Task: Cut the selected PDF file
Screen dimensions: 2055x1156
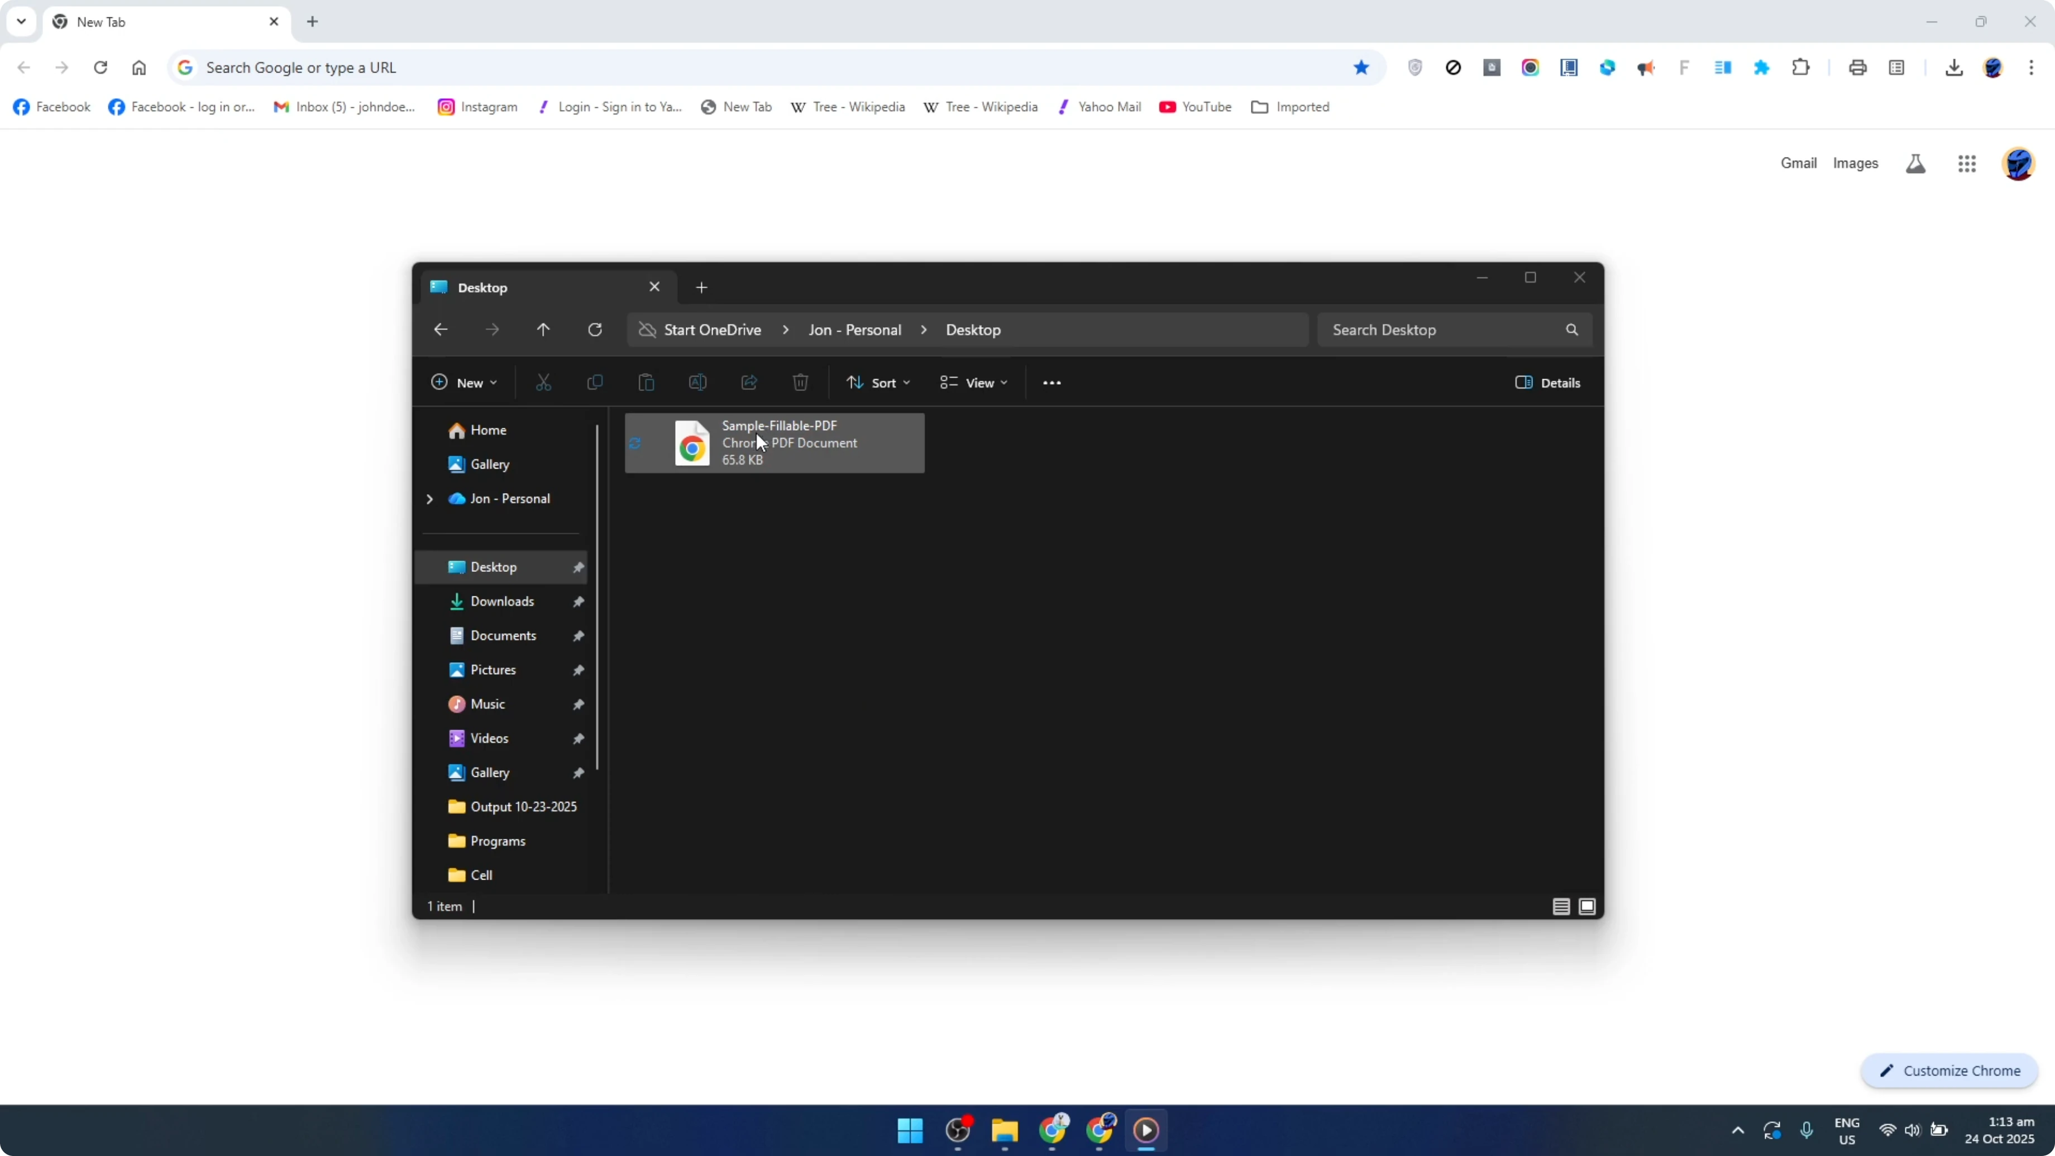Action: point(543,382)
